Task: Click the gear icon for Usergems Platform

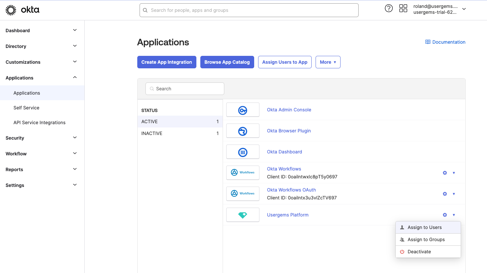Action: 445,215
